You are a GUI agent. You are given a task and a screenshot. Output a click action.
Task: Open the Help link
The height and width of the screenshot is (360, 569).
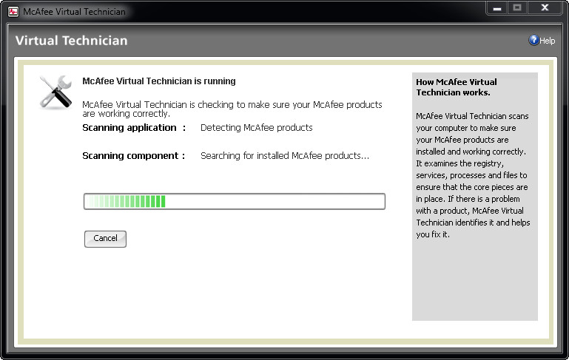(x=547, y=41)
